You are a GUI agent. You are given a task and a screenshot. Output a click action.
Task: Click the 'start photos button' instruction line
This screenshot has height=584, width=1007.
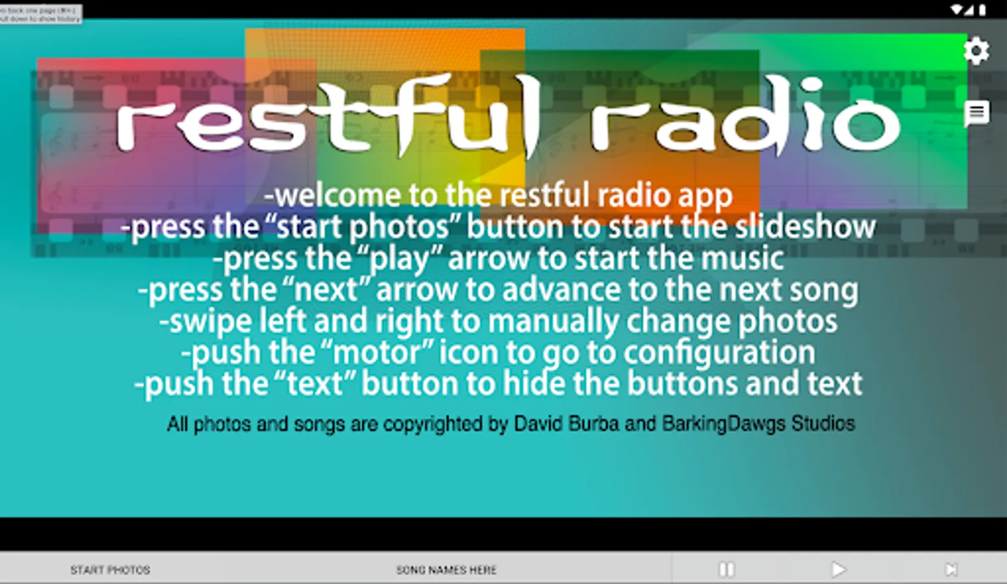click(498, 227)
